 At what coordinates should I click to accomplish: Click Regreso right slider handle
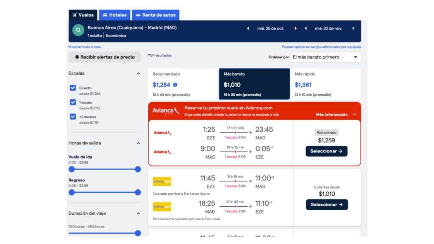point(138,192)
